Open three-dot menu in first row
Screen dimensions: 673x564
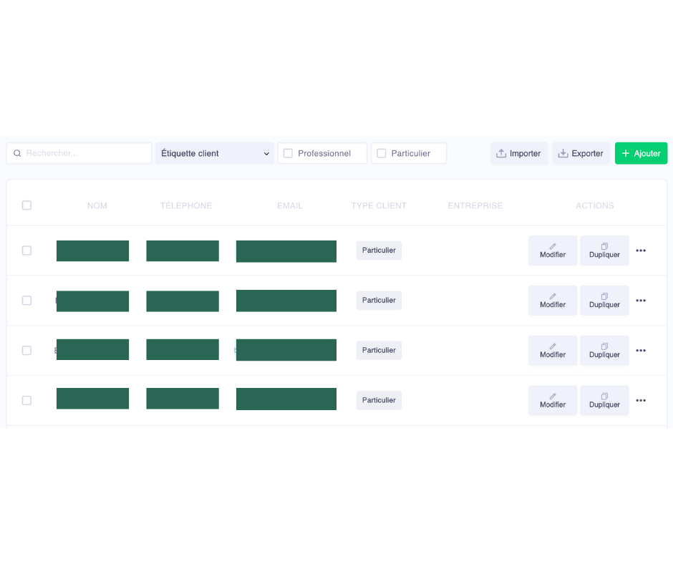pyautogui.click(x=641, y=251)
